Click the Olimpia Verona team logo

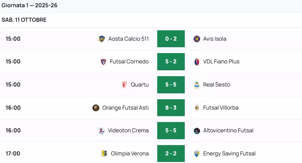coord(104,154)
